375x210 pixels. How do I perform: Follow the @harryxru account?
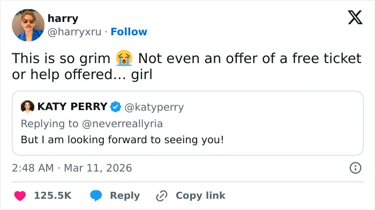(x=129, y=32)
